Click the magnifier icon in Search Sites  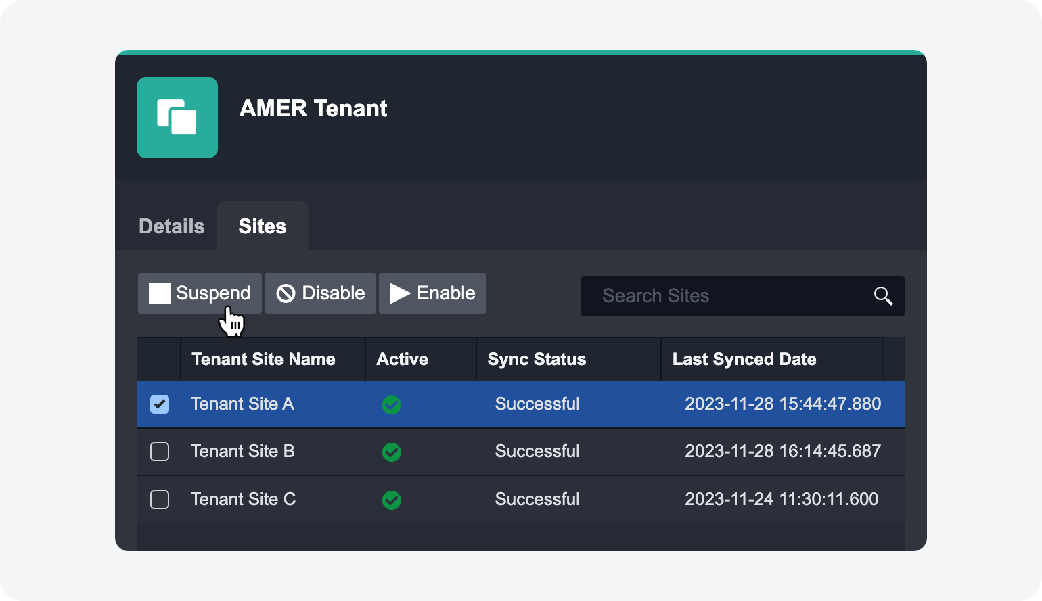(883, 296)
